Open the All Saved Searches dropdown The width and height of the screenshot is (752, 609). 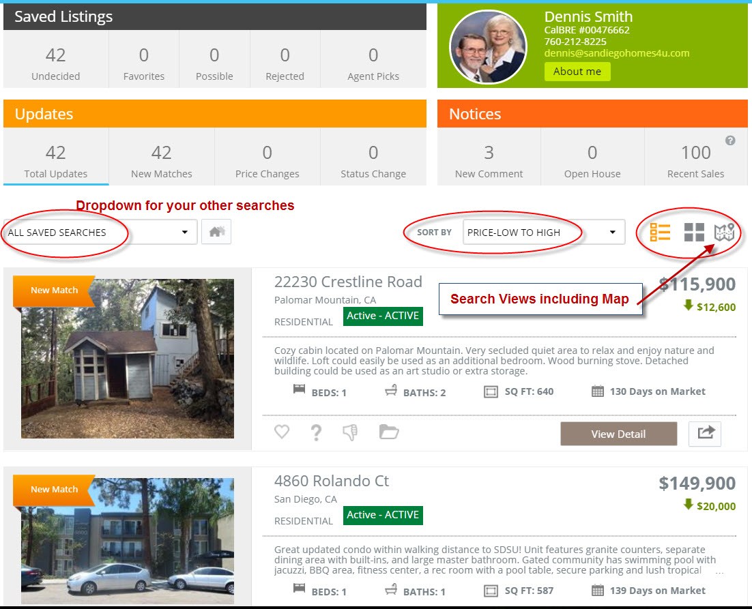tap(100, 233)
